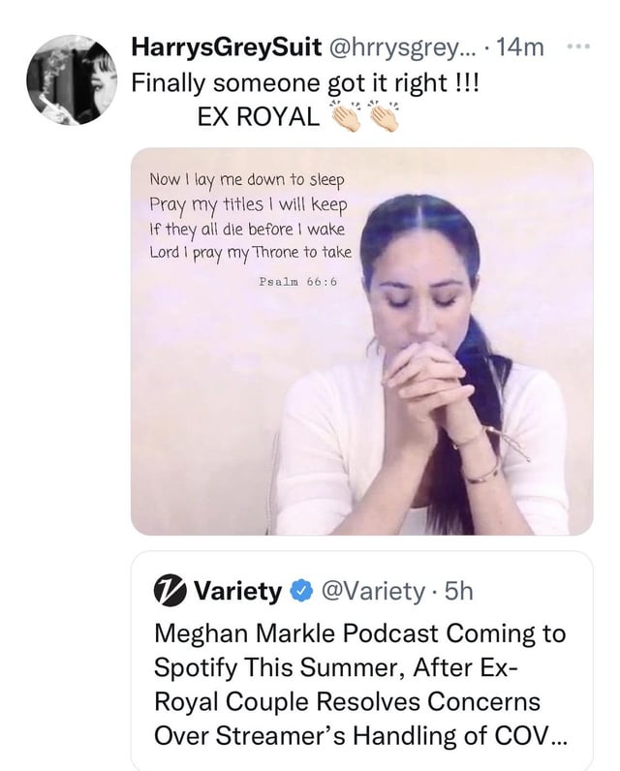The image size is (620, 771).
Task: Click the "Now I lay me down" poem line
Action: tap(247, 180)
